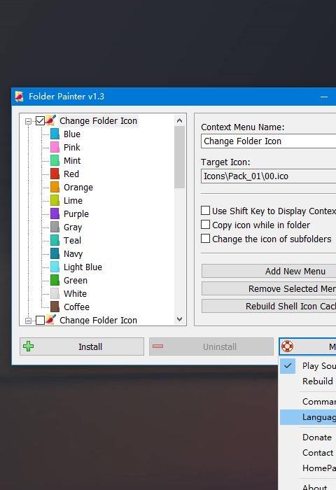This screenshot has width=336, height=490.
Task: Select the Purple tree item label
Action: 76,213
